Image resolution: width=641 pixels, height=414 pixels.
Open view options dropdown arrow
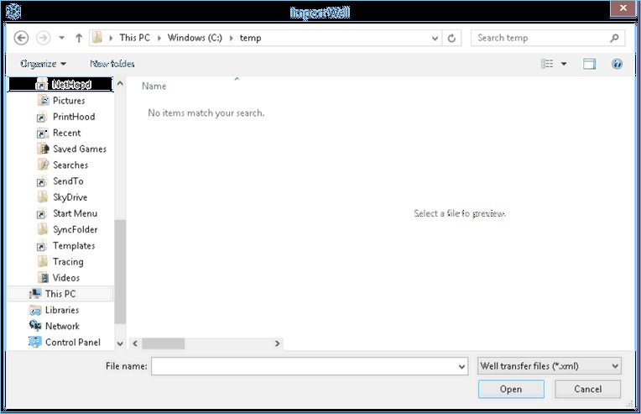point(564,64)
